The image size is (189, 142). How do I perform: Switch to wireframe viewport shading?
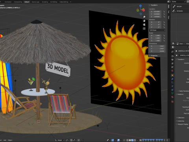click(127, 140)
